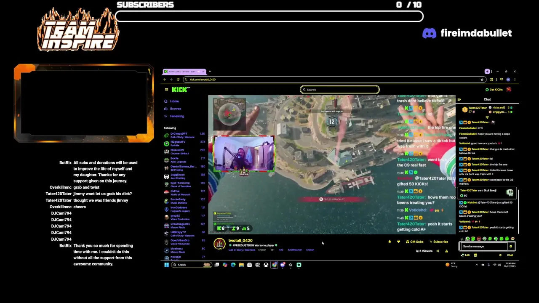Open Following in Kick sidebar
This screenshot has height=303, width=539.
tap(174, 116)
